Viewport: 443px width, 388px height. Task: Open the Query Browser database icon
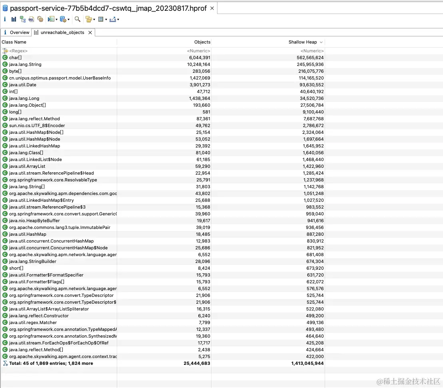coord(63,19)
